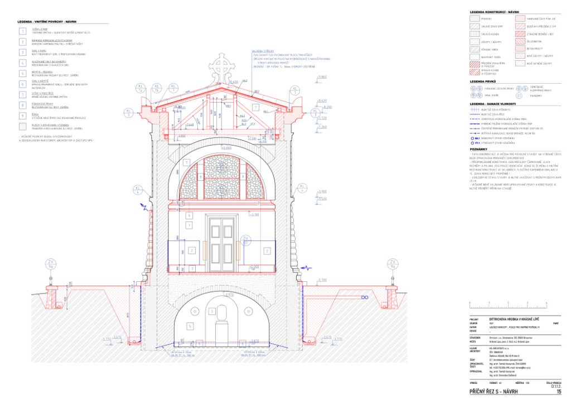The image size is (571, 404).
Task: Click the stone cross on the roof ridge
Action: pos(221,68)
